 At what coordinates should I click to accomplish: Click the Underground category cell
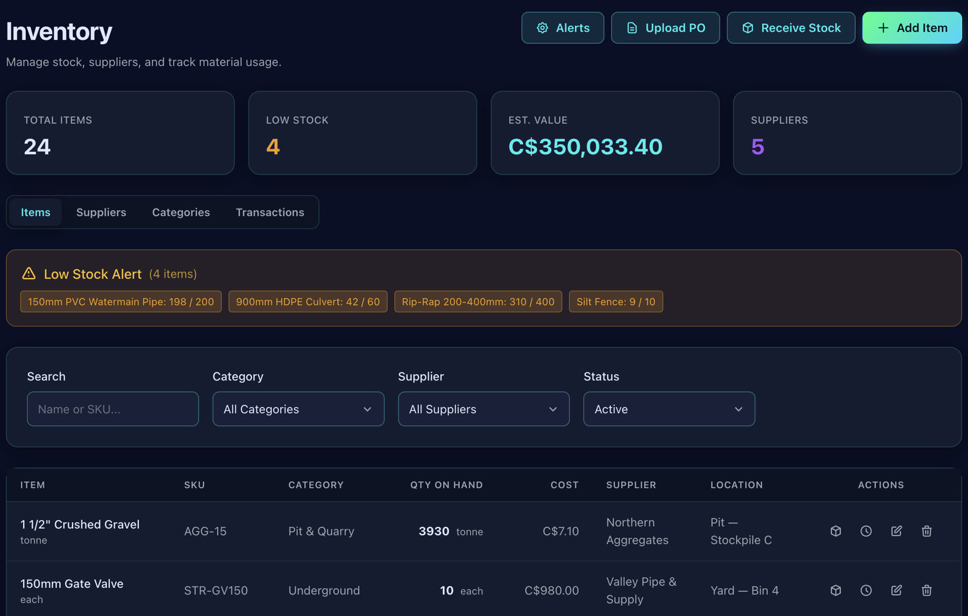click(324, 590)
